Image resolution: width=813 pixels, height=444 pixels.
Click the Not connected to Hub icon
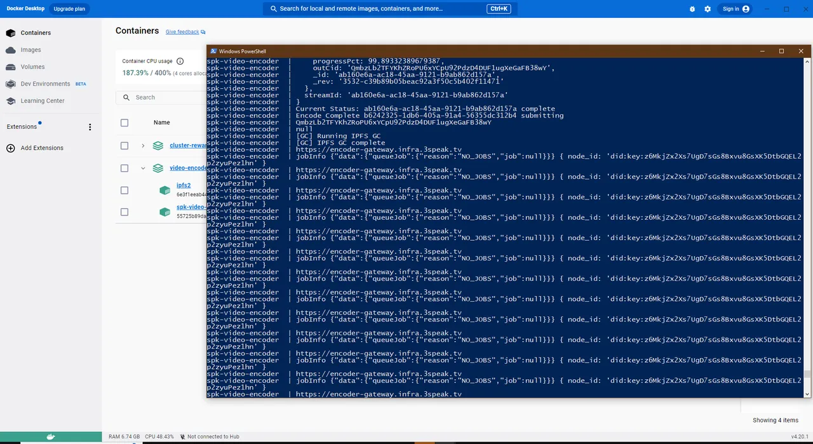tap(182, 437)
